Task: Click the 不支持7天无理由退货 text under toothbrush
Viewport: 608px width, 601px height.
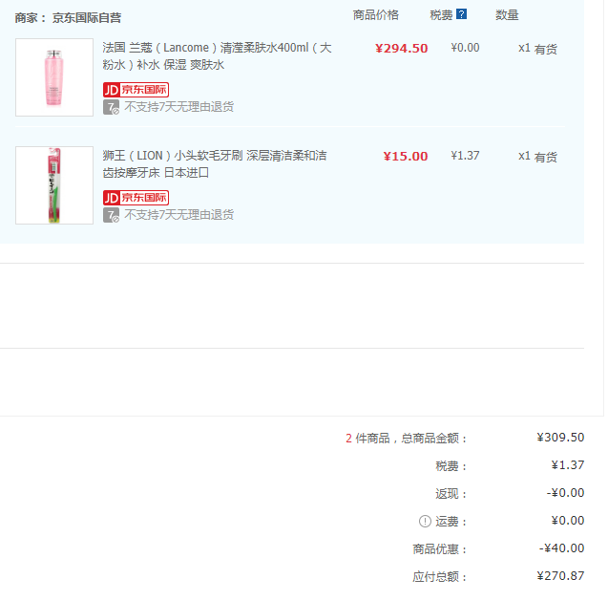Action: click(x=179, y=215)
